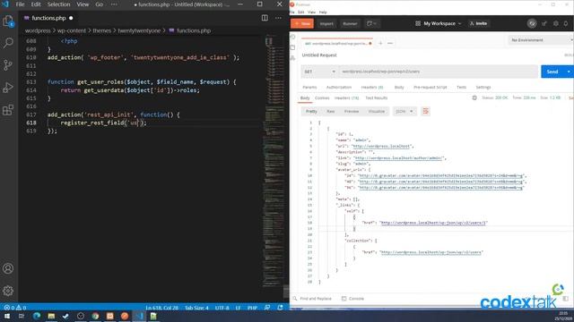Open the Extensions view in VS Code
The width and height of the screenshot is (574, 322).
8,109
